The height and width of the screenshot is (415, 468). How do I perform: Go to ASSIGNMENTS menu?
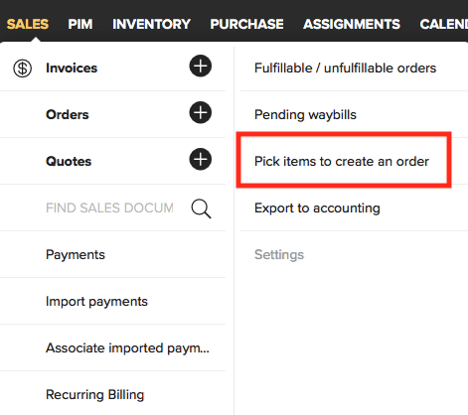pos(352,24)
